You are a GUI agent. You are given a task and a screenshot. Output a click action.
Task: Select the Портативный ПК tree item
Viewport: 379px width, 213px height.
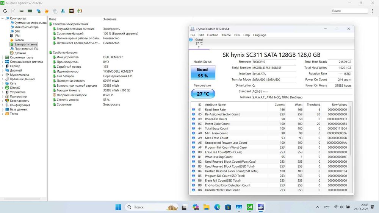[24, 49]
